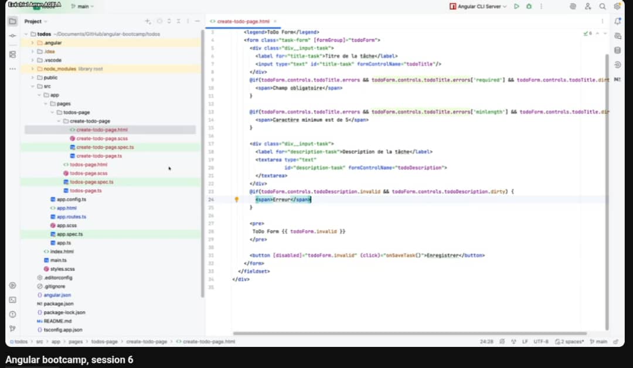This screenshot has height=368, width=633.
Task: Open the Project tool window icon
Action: (12, 21)
